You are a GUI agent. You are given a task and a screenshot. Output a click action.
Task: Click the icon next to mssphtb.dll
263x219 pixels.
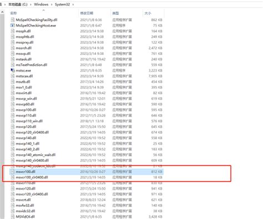[x=12, y=37]
